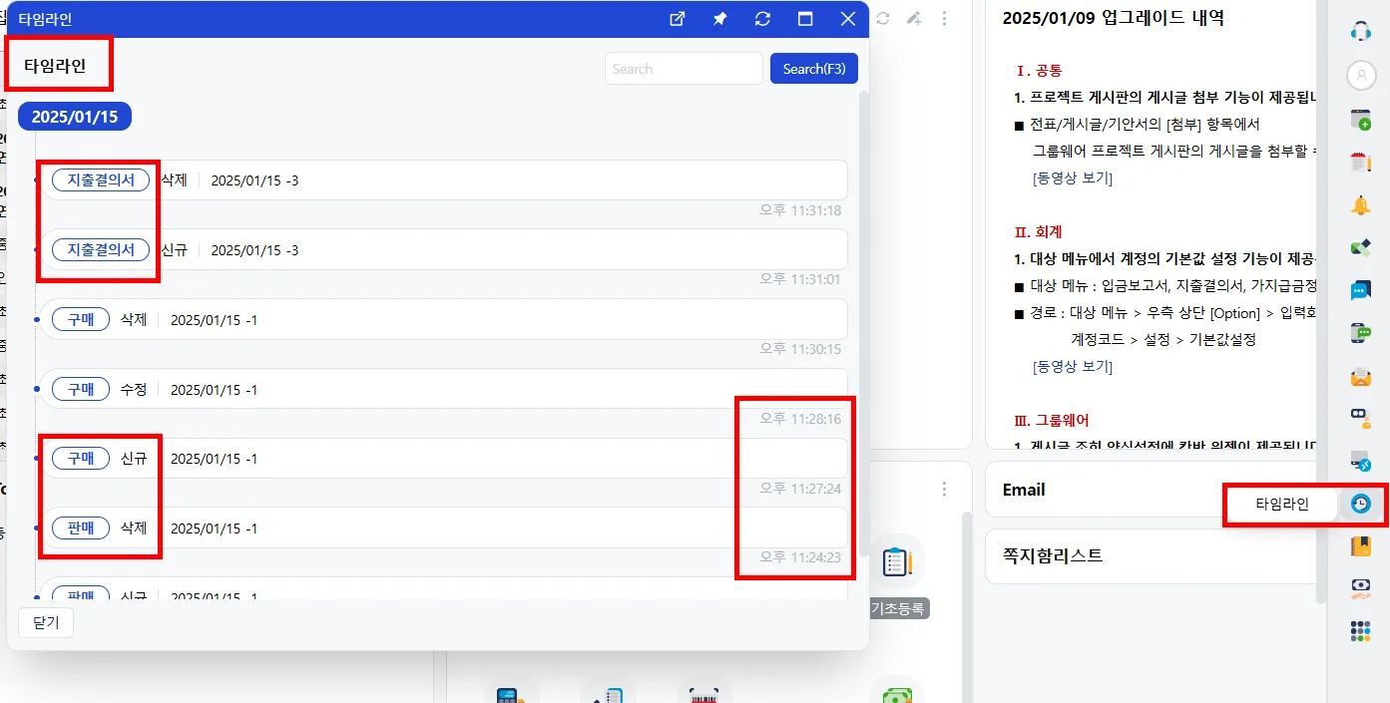Click the timeline Search input field
The width and height of the screenshot is (1390, 703).
684,69
